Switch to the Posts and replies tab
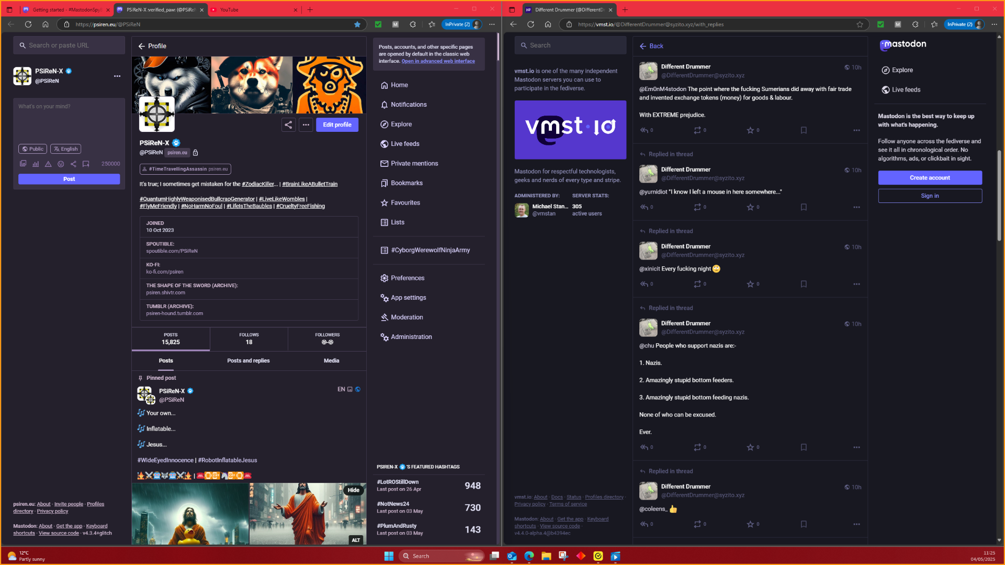Image resolution: width=1005 pixels, height=565 pixels. 248,361
